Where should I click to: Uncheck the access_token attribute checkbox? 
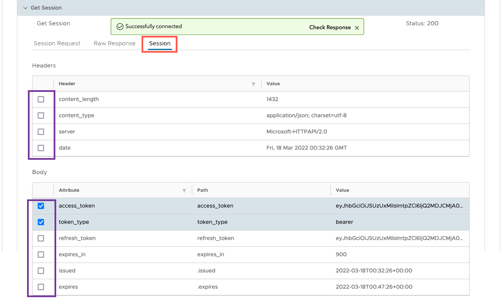click(x=41, y=206)
